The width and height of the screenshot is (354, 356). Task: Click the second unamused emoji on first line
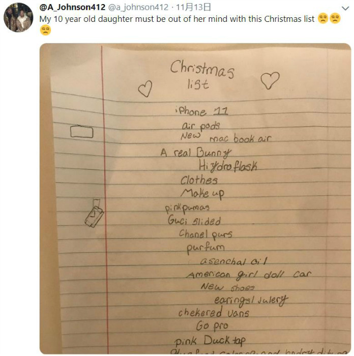coord(335,18)
